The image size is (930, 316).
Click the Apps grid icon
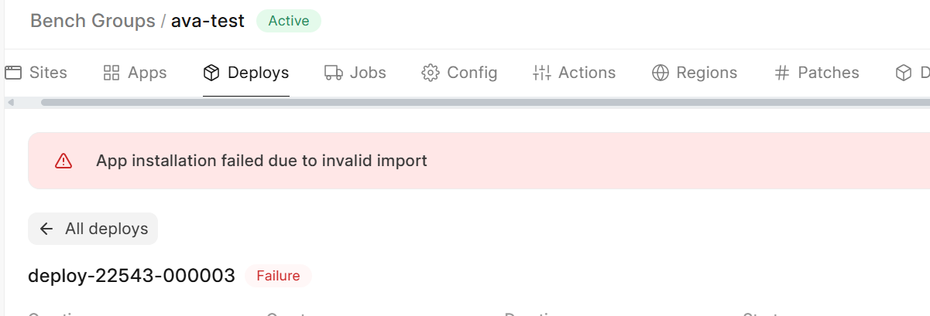pyautogui.click(x=112, y=73)
